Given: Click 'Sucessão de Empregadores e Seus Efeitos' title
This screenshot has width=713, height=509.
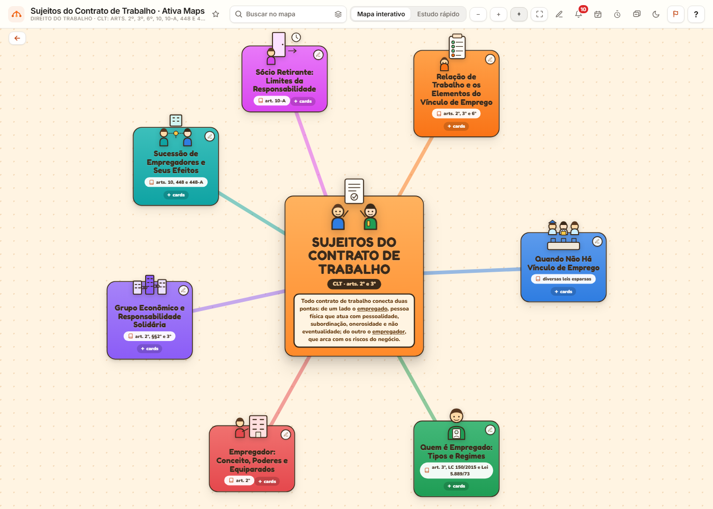Looking at the screenshot, I should [176, 162].
